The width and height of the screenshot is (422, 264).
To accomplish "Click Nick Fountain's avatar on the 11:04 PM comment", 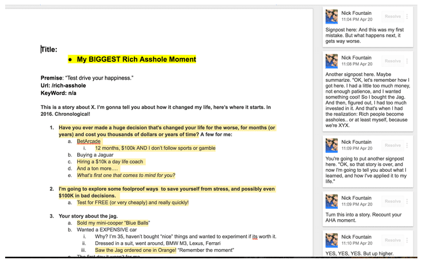I will [x=332, y=16].
